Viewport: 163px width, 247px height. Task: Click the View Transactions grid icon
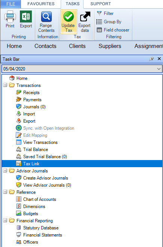click(x=19, y=142)
